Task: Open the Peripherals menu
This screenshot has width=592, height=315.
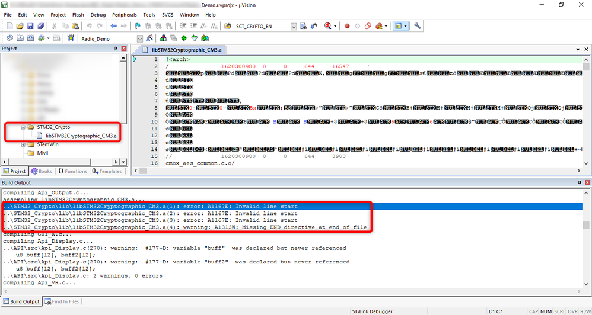Action: [125, 15]
